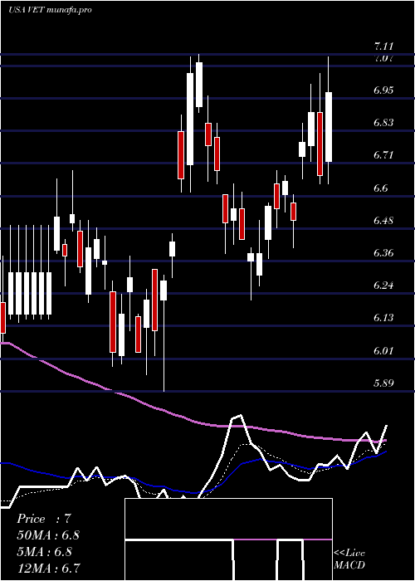Select the 6.95 price axis label
Image resolution: width=415 pixels, height=581 pixels.
tap(383, 90)
